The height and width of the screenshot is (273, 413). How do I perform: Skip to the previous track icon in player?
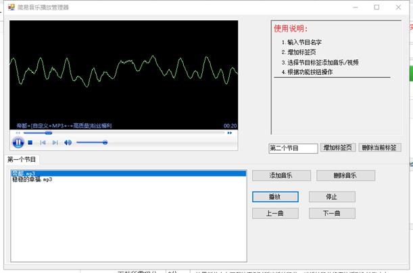(x=43, y=143)
